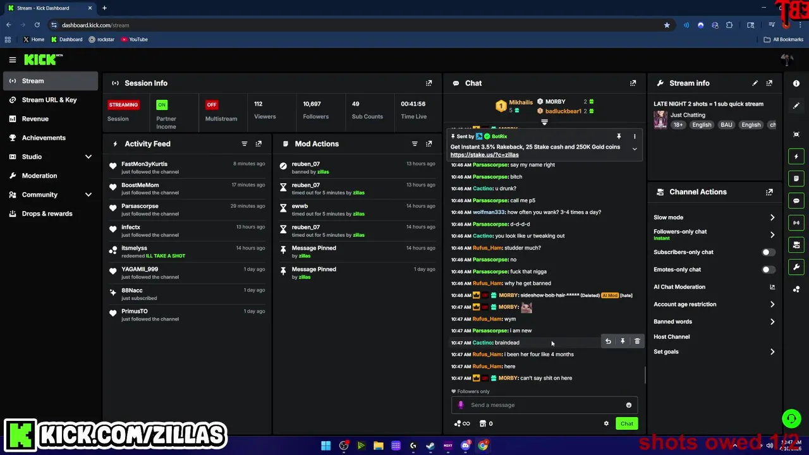The height and width of the screenshot is (455, 809).
Task: Click the green Chat send button
Action: coord(626,423)
